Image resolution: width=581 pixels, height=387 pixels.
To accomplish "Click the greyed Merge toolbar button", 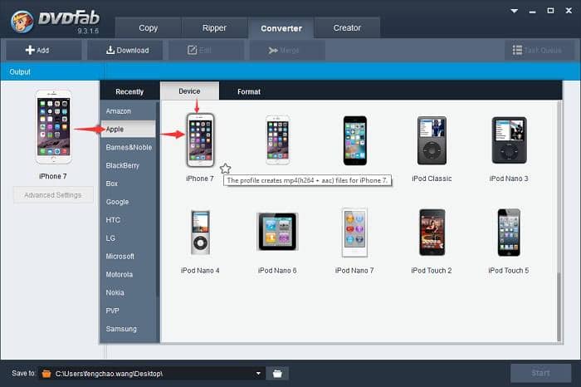I will pos(287,50).
